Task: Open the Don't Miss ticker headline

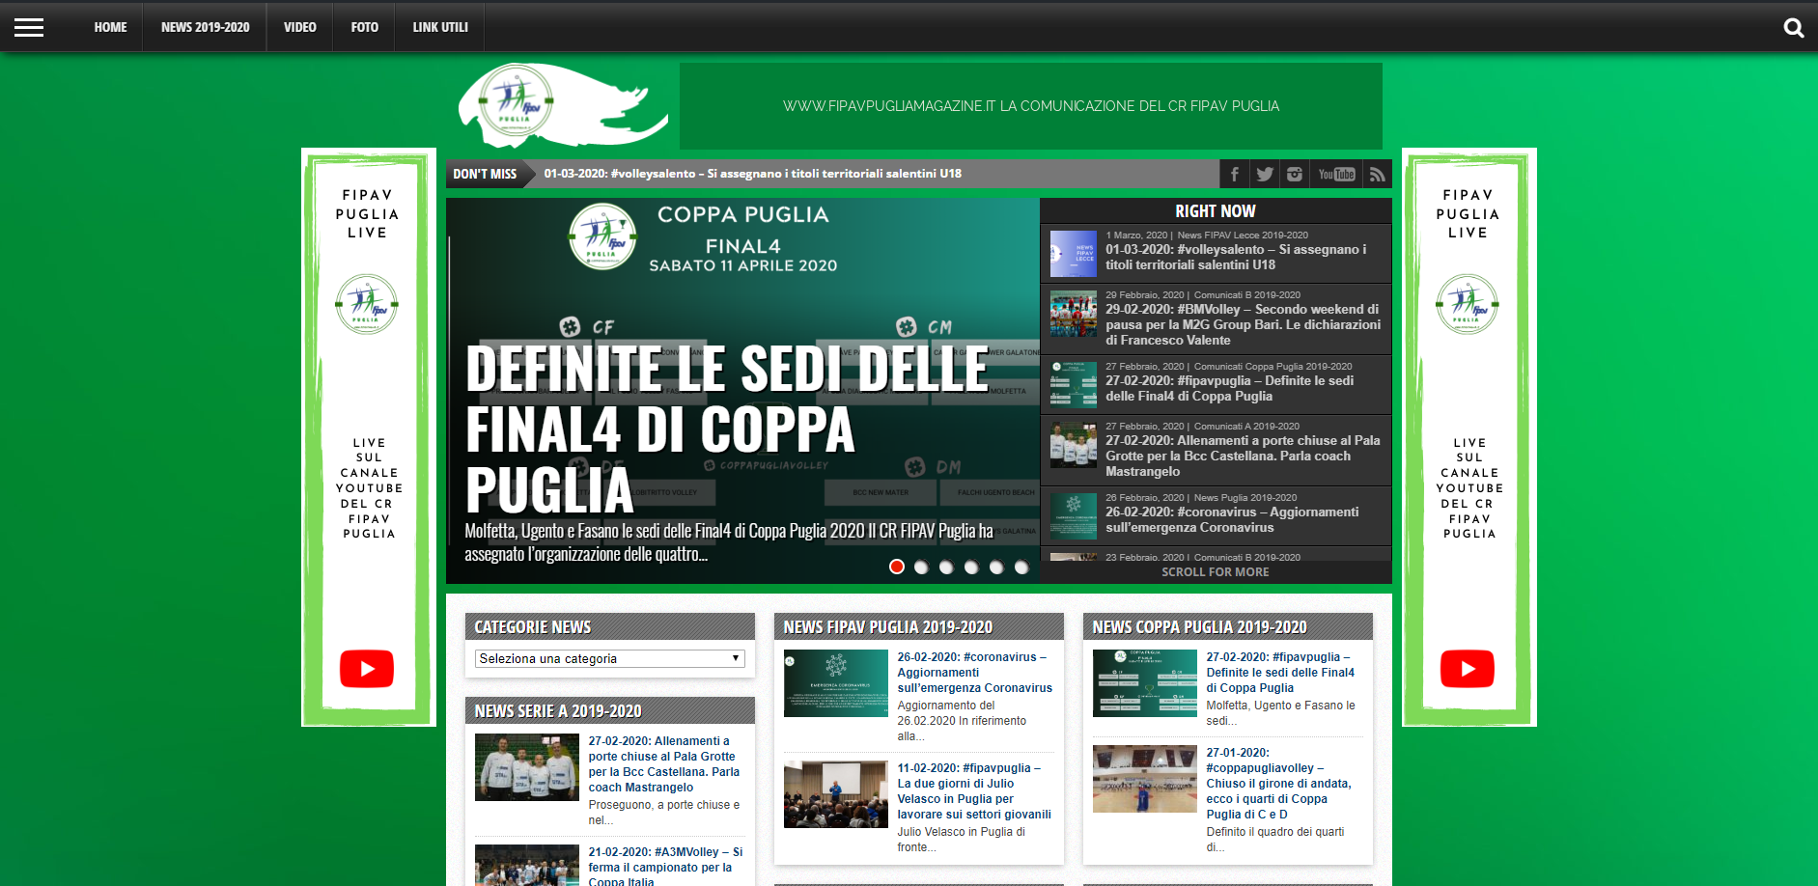Action: coord(753,174)
